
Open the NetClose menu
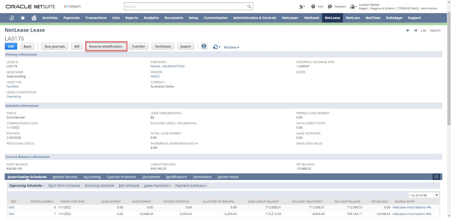click(373, 18)
